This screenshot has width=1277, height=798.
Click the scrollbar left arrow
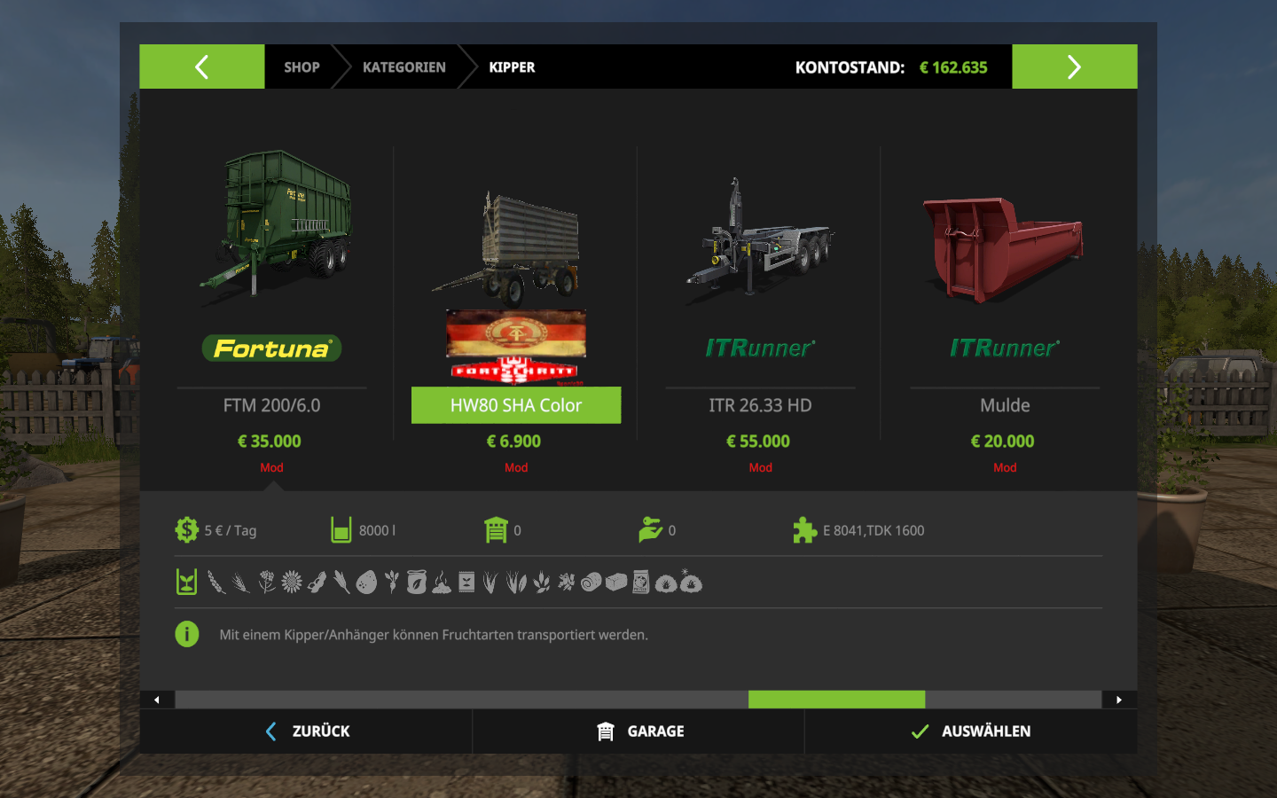157,700
